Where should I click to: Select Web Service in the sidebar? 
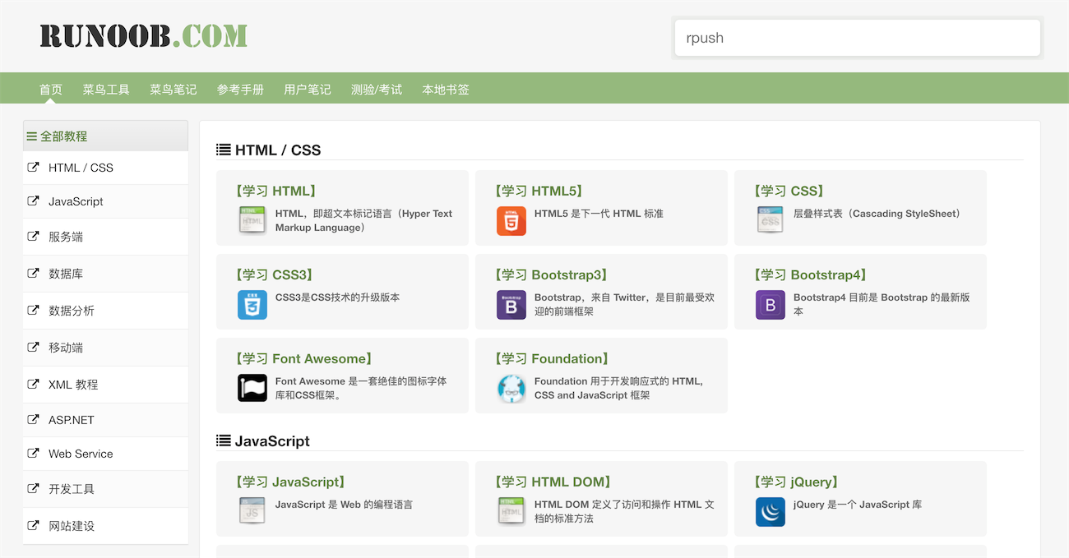point(105,454)
